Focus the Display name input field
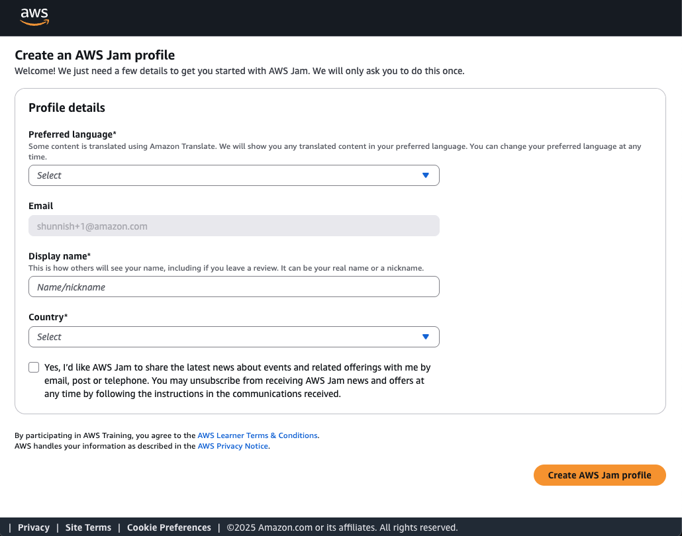Image resolution: width=682 pixels, height=536 pixels. [x=234, y=287]
